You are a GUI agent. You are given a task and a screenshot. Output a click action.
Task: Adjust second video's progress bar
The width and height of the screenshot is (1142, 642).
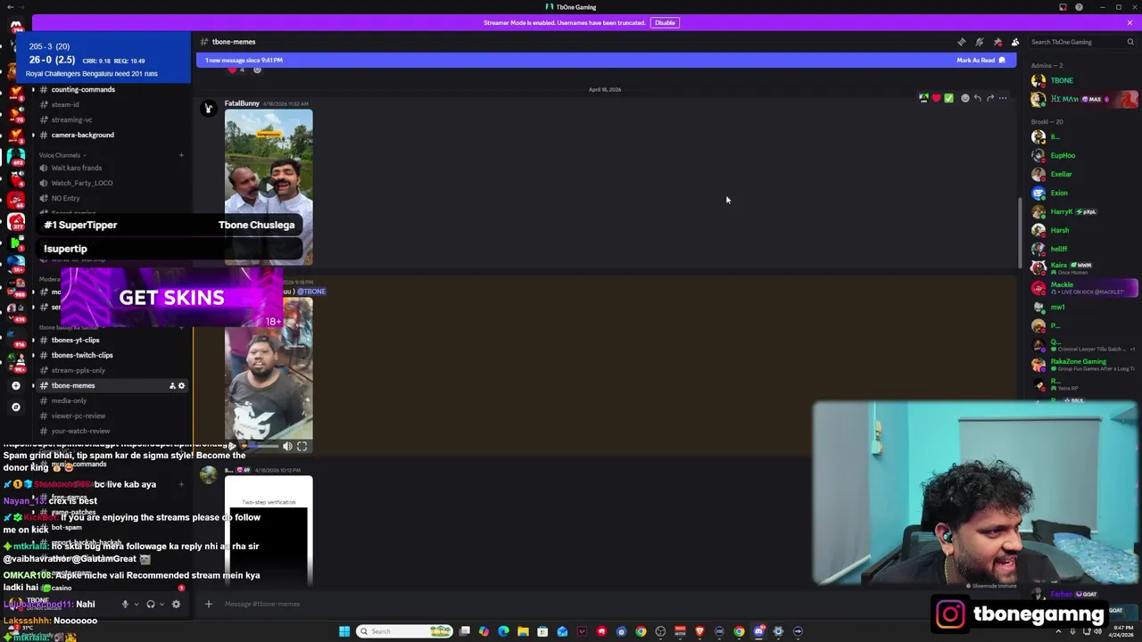coord(259,447)
